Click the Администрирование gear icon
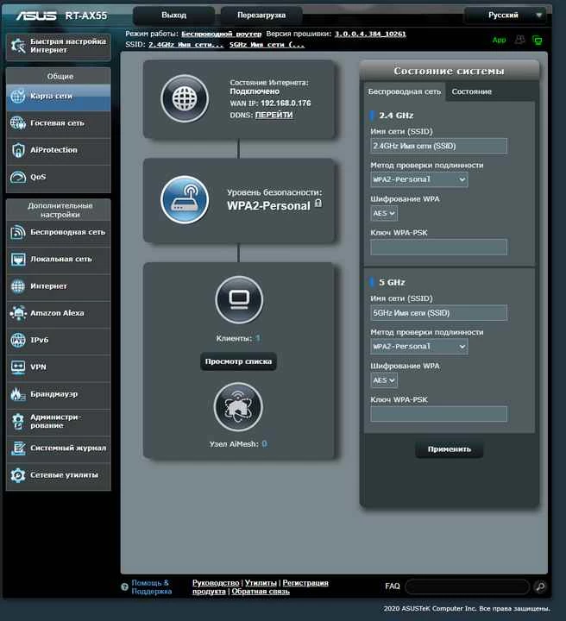The height and width of the screenshot is (621, 566). [18, 422]
